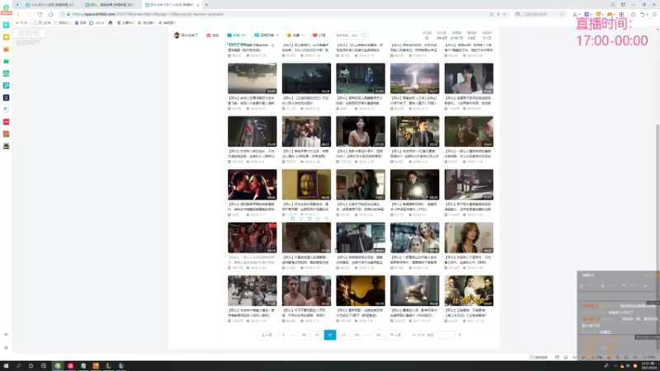Screen dimensions: 660x371
Task: Click the sidebar menu icon below plus
Action: coord(6,348)
